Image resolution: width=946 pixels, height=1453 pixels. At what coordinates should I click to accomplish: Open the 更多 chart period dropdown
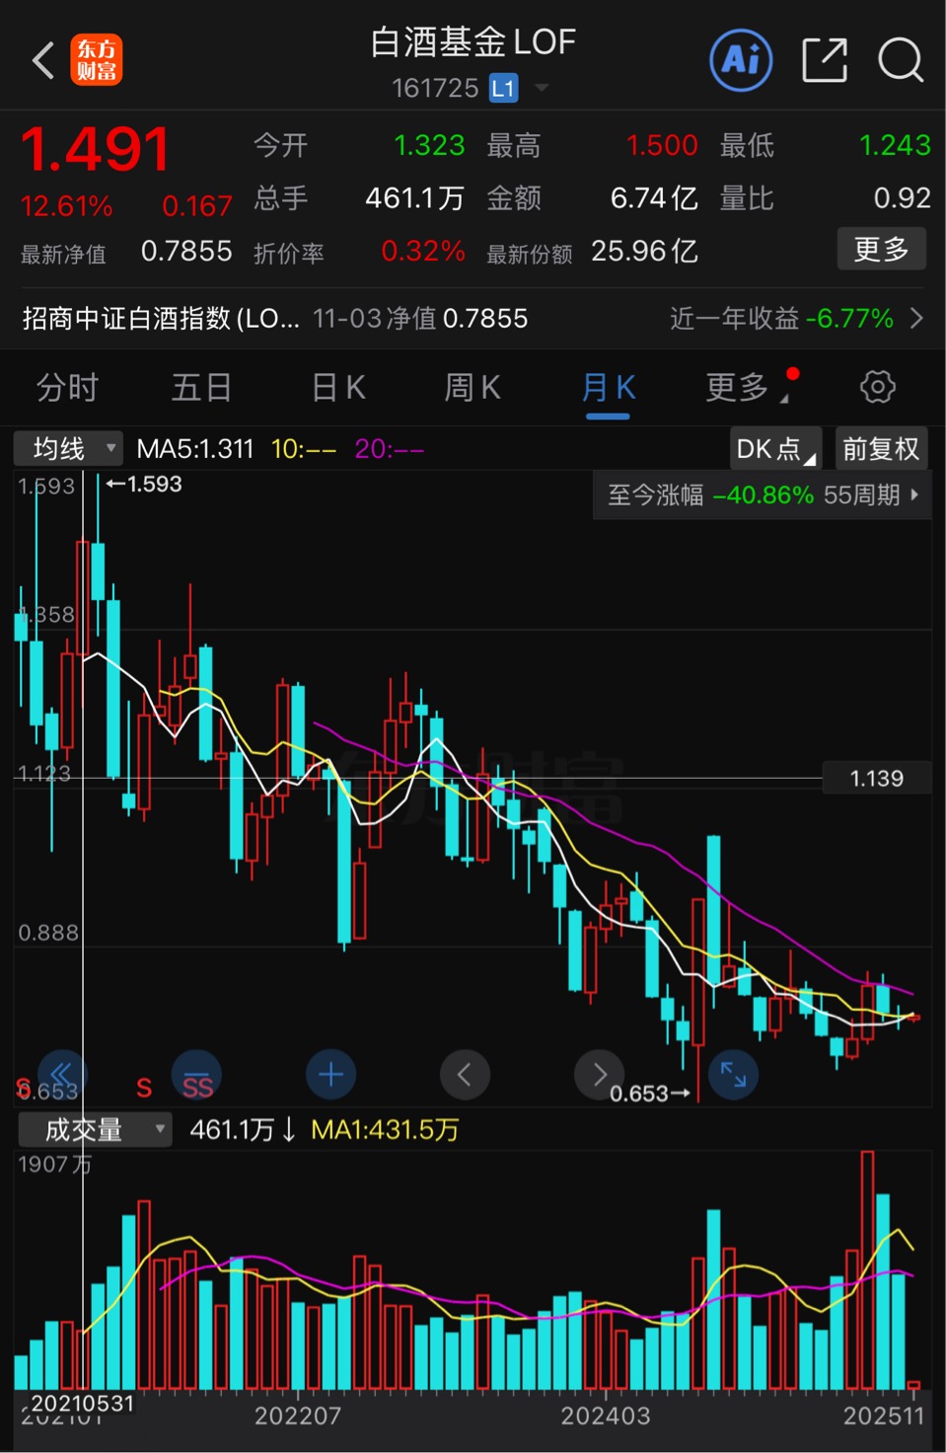tap(746, 387)
